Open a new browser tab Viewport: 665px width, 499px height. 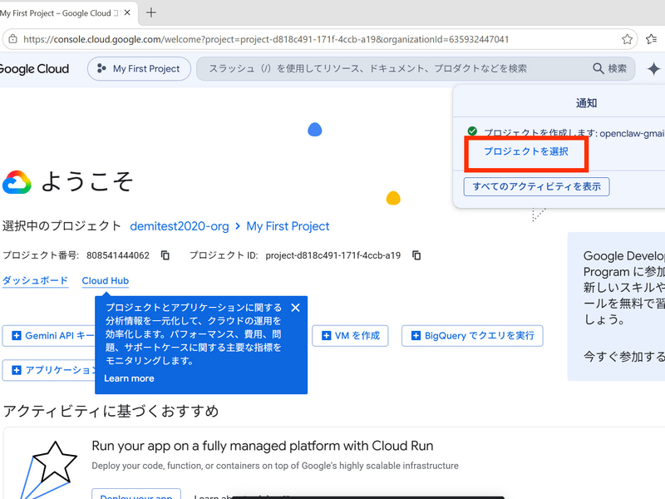[x=151, y=12]
